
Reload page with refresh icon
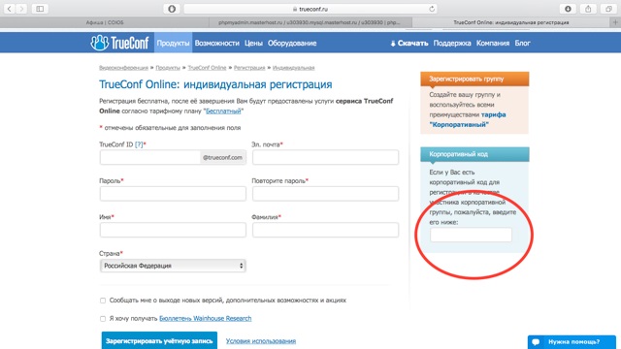[x=432, y=9]
